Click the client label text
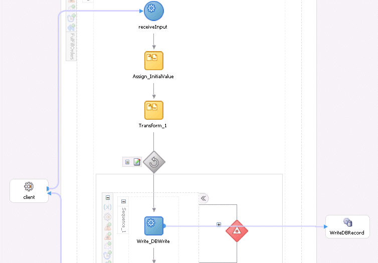The height and width of the screenshot is (263, 378). 29,197
